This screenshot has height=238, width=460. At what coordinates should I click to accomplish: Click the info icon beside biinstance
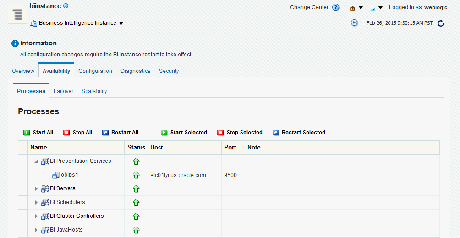(66, 6)
